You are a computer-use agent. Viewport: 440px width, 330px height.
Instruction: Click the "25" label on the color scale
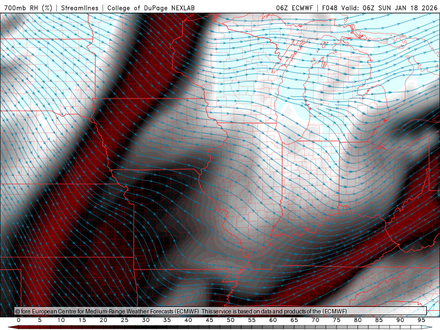[x=125, y=320]
